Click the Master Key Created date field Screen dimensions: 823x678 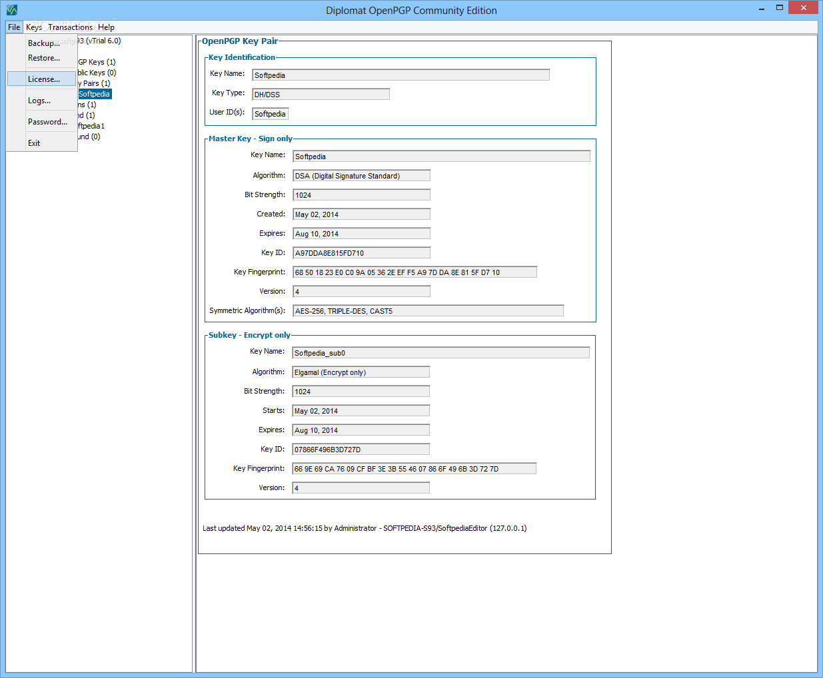point(361,214)
